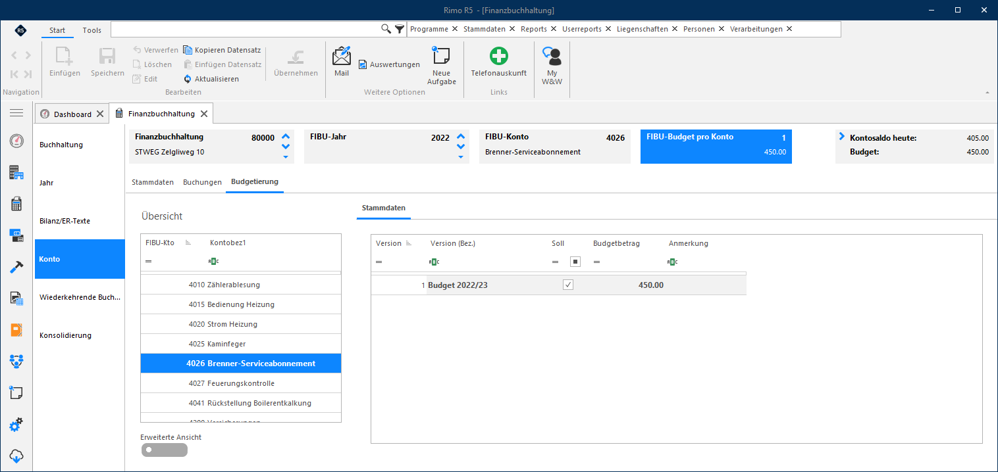Click the Mail envelope icon
This screenshot has height=472, width=998.
click(x=342, y=56)
